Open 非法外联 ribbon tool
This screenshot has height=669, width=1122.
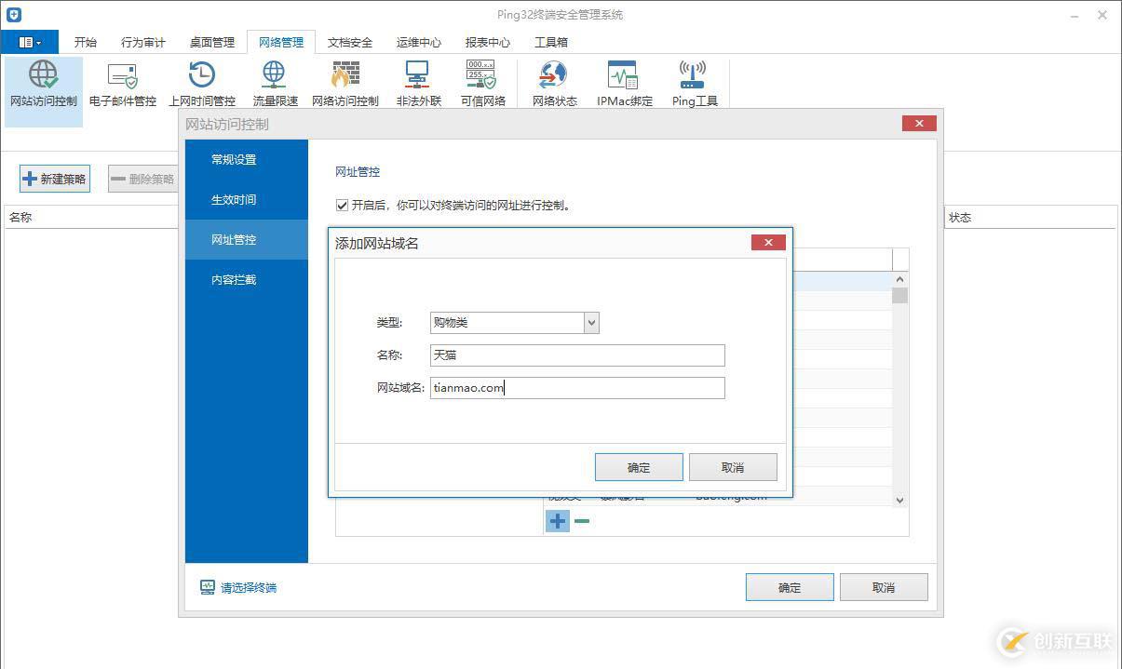coord(418,85)
